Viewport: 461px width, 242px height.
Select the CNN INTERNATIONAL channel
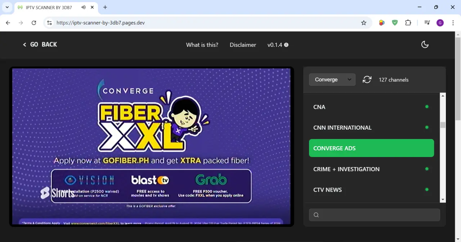pos(371,127)
